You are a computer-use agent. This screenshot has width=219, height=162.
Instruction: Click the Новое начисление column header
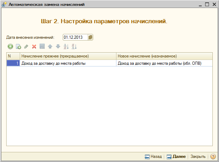click(164, 56)
